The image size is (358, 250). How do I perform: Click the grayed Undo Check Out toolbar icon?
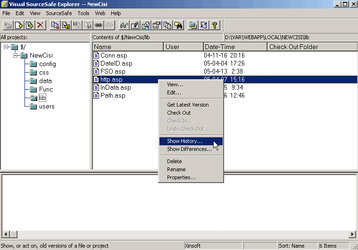coord(88,25)
